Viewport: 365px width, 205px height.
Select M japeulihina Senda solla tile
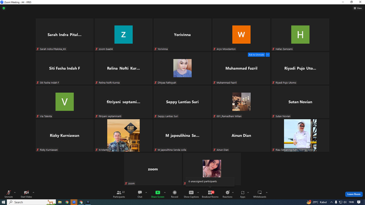pos(182,136)
